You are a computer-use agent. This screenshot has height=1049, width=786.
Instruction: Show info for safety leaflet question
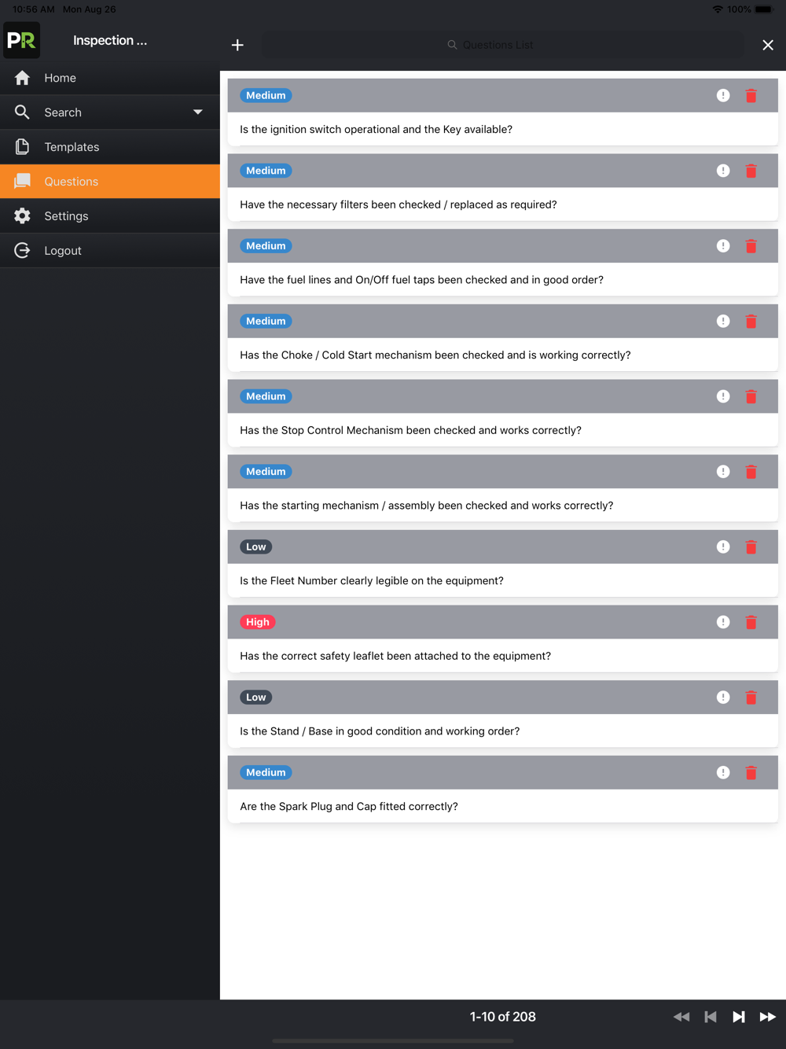(x=723, y=622)
